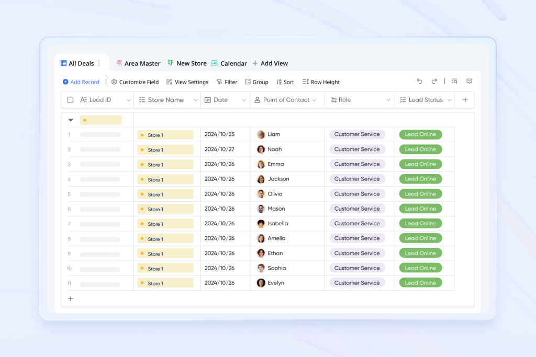Click the Filter button
The height and width of the screenshot is (357, 536).
(227, 82)
